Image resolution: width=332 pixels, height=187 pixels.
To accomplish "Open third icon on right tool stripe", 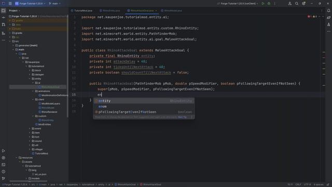I will [x=328, y=24].
